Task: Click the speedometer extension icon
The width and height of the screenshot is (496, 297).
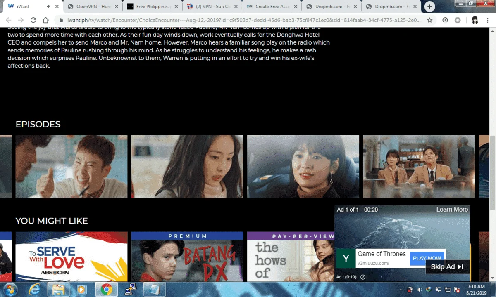Action: click(x=445, y=20)
